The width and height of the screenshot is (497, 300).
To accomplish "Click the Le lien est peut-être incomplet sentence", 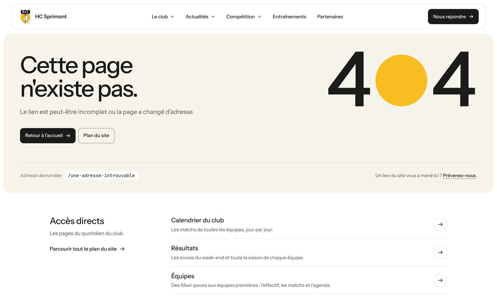I will point(107,112).
